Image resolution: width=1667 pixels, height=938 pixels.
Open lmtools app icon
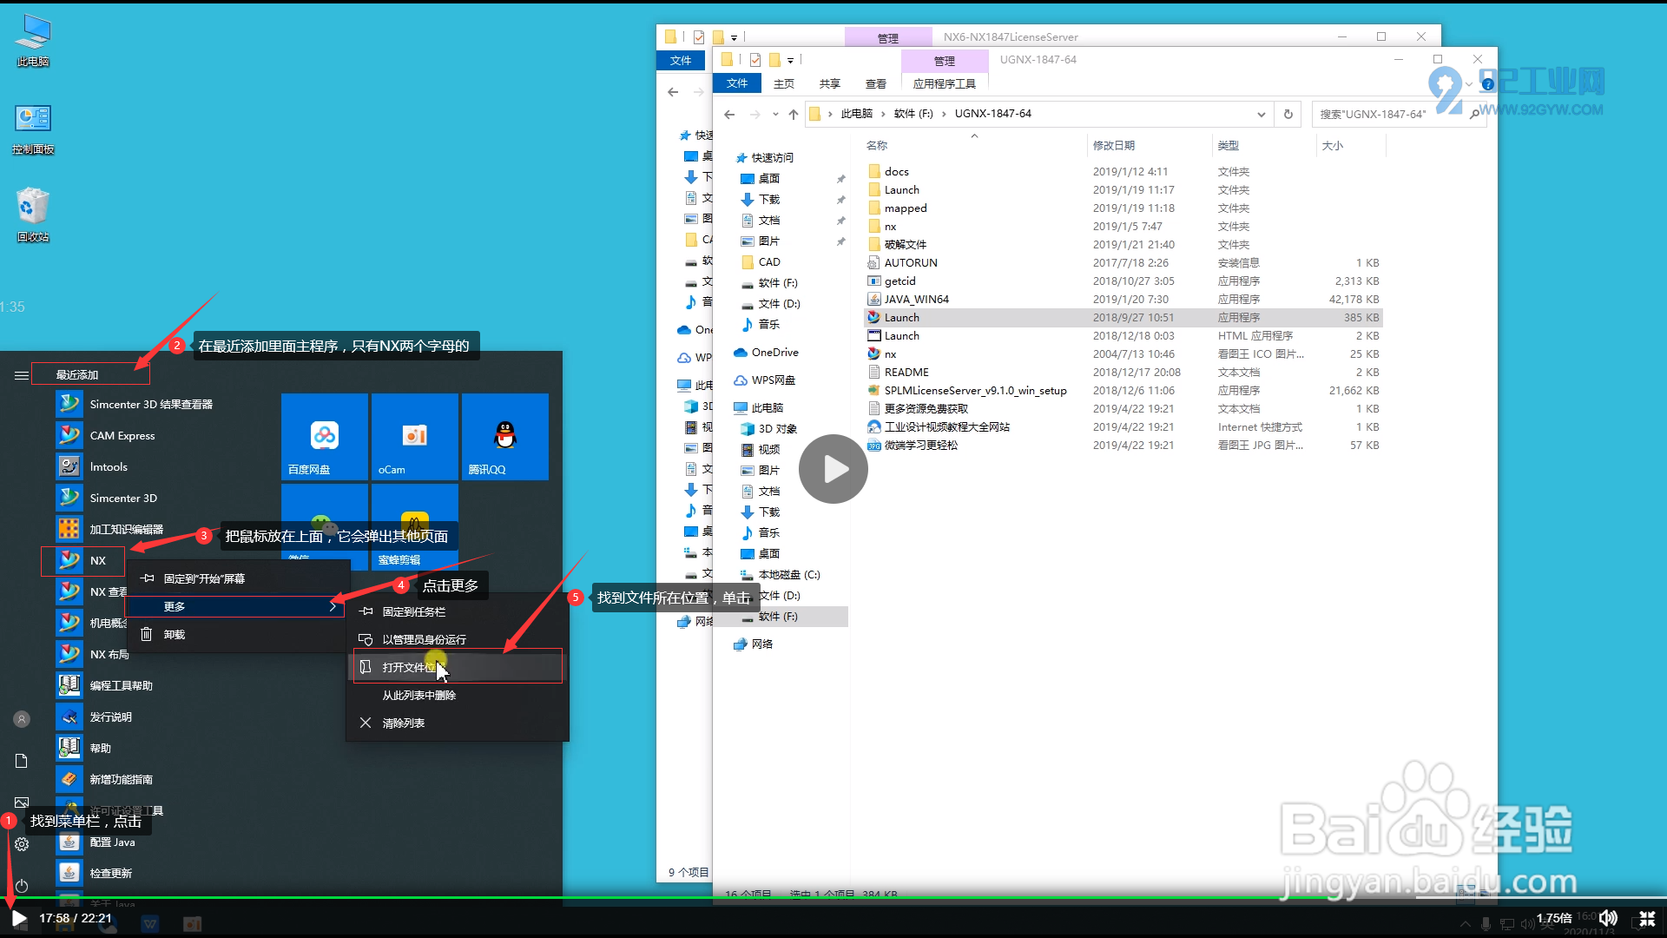69,466
